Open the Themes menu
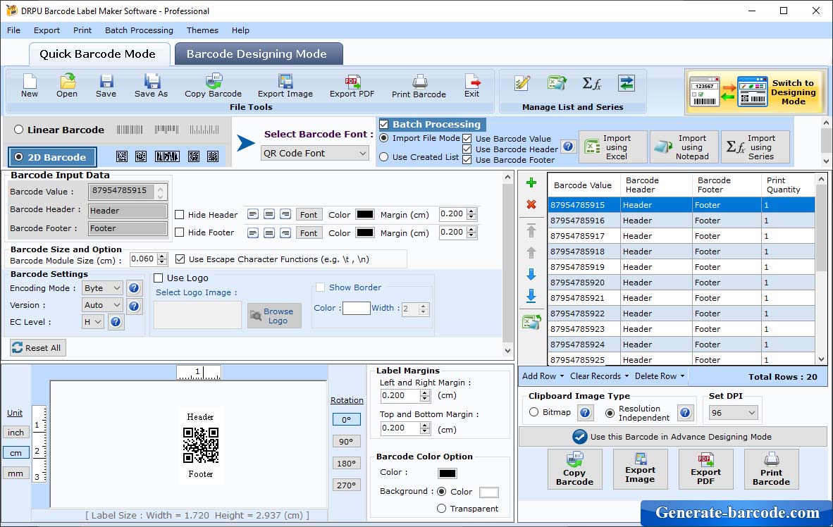833x527 pixels. (x=202, y=30)
